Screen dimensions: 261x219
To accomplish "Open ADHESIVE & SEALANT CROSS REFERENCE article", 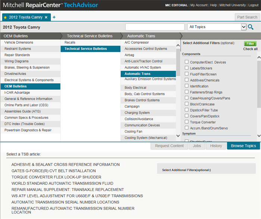I will point(65,164).
